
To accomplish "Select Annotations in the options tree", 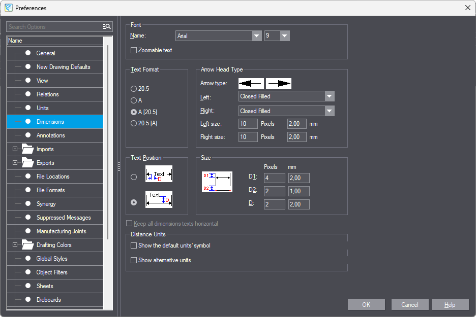I will click(50, 135).
